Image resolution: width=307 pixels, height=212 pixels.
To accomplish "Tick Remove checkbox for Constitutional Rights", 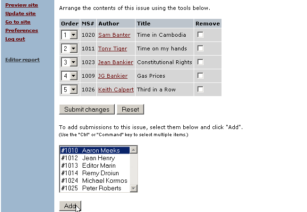I will pyautogui.click(x=200, y=62).
